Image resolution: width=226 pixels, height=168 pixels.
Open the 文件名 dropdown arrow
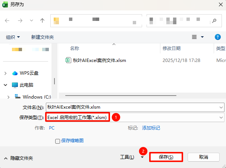point(221,108)
